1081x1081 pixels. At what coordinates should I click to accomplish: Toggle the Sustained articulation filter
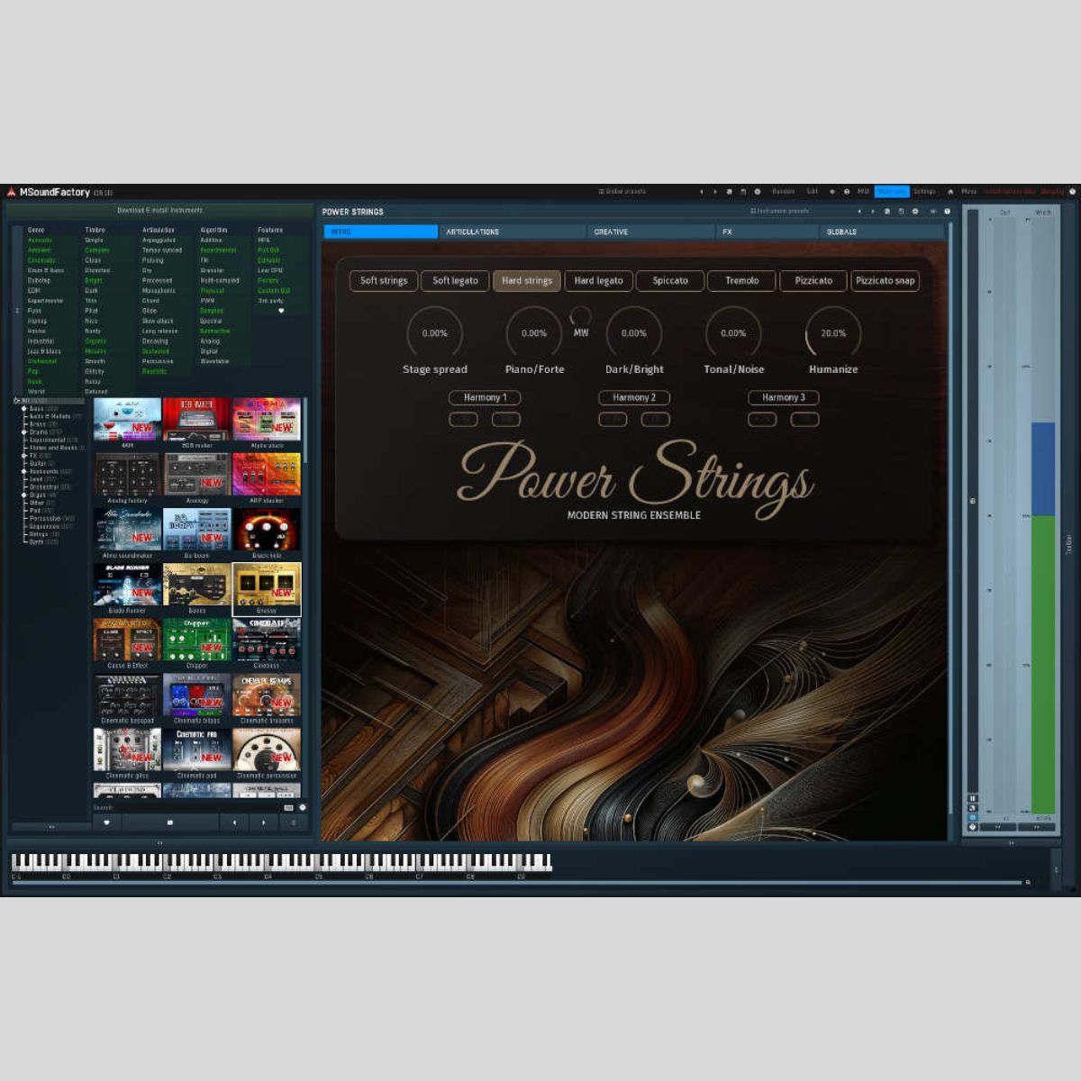[156, 351]
